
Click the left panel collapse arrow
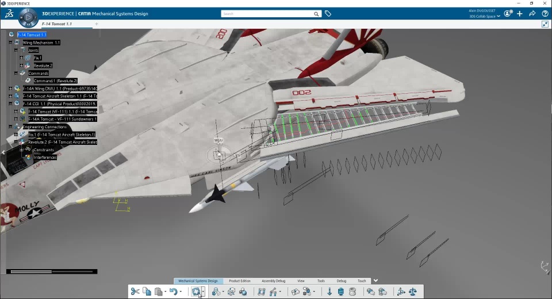(x=3, y=152)
